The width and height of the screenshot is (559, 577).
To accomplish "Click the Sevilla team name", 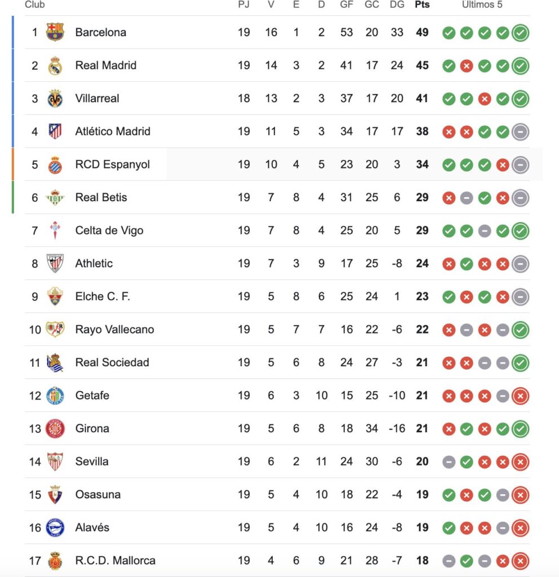I will tap(92, 461).
